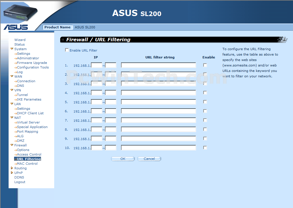Open the ALG page
Screen dimensions: 293x208
[20, 136]
